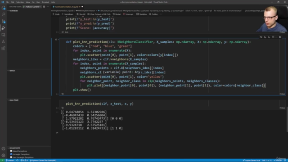The width and height of the screenshot is (288, 162).
Task: Open the Help menu
Action: pyautogui.click(x=53, y=2)
